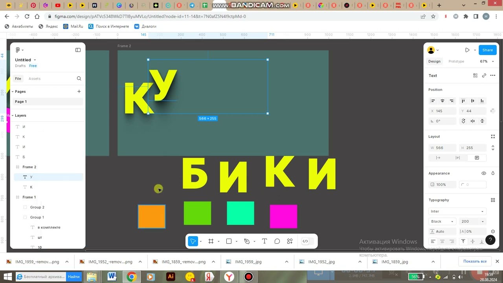Select the Comment tool
The height and width of the screenshot is (283, 503).
277,241
